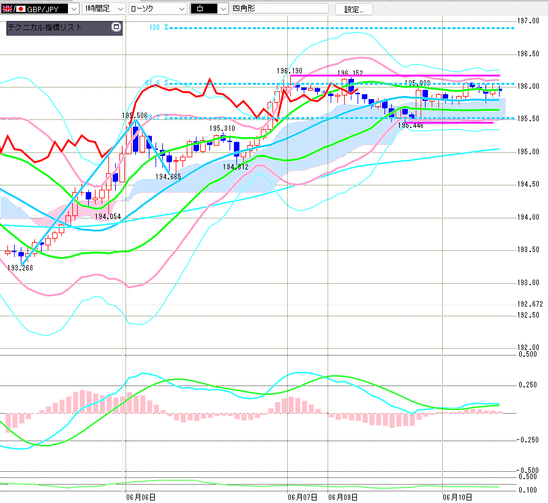The width and height of the screenshot is (548, 503).
Task: Click the 197.00 price axis value
Action: [528, 21]
